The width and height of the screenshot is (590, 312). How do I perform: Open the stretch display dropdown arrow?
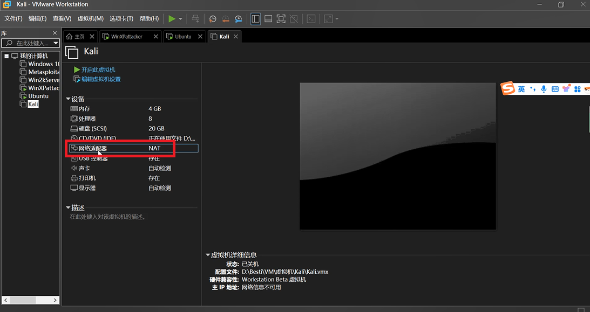pyautogui.click(x=337, y=19)
